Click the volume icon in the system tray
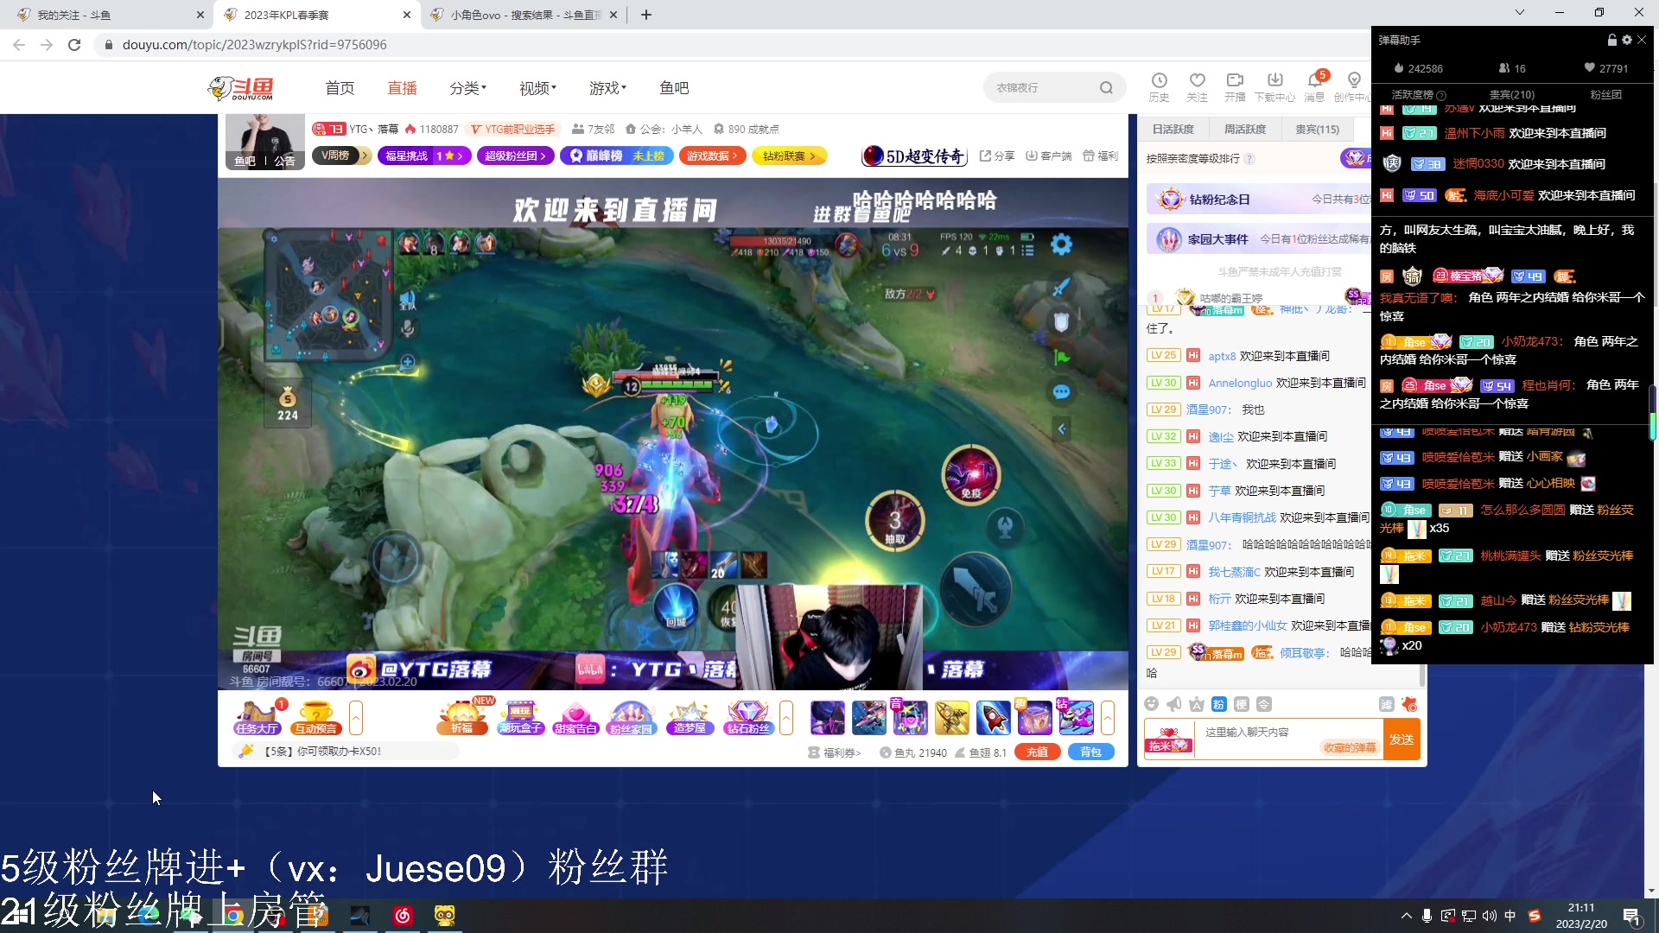Screen dimensions: 1659x933 coord(1489,916)
